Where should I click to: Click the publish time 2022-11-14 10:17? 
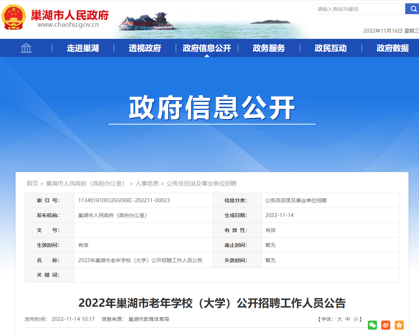click(x=73, y=319)
